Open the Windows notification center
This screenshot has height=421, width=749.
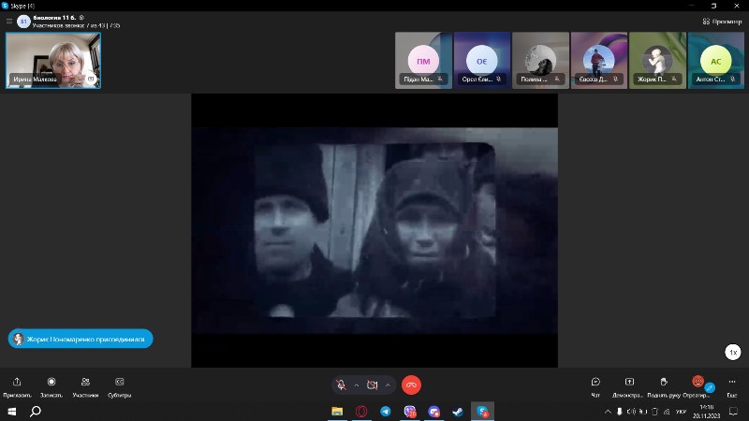(734, 412)
